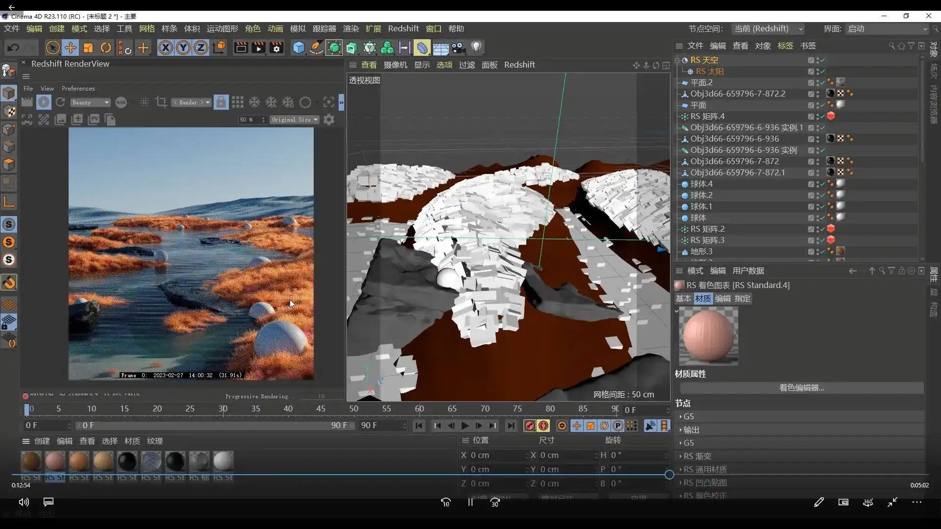
Task: Click the Render to Picture Viewer icon
Action: (x=258, y=48)
